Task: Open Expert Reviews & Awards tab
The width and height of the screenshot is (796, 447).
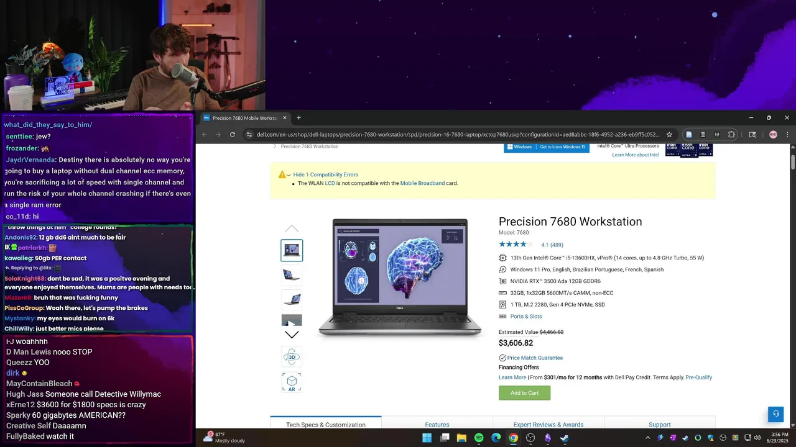Action: (548, 425)
